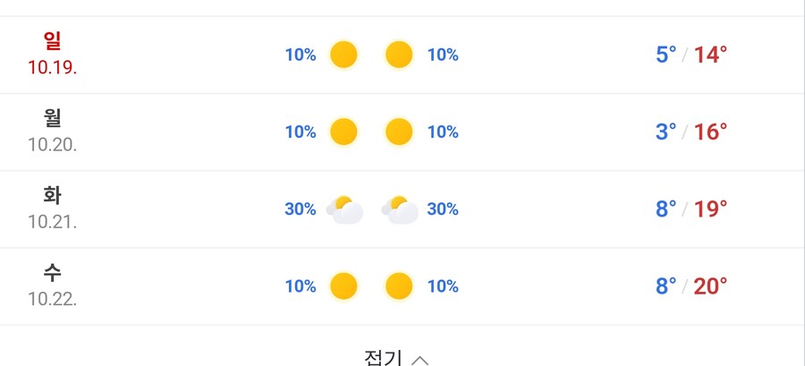Click Tuesday's high temperature 19°

(x=711, y=209)
